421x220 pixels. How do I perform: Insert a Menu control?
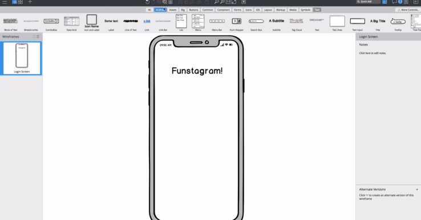pyautogui.click(x=198, y=23)
